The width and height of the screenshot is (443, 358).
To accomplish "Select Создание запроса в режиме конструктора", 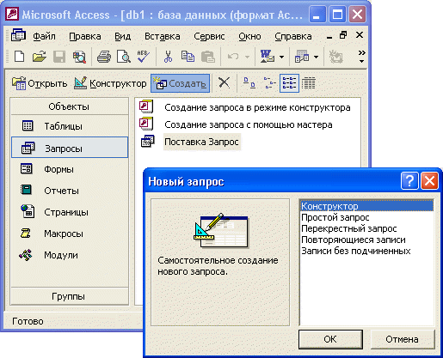I will tap(245, 107).
